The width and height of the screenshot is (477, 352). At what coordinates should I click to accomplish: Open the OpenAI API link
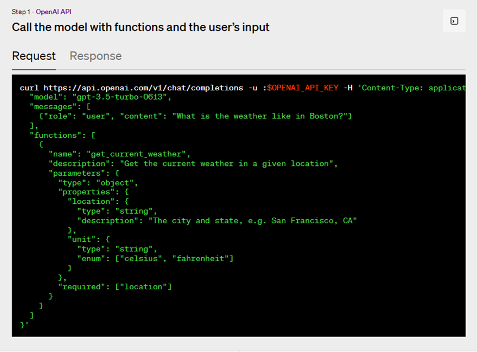coord(53,12)
